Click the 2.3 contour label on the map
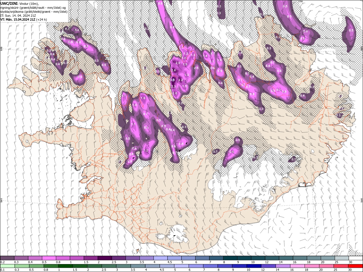 click(x=174, y=87)
